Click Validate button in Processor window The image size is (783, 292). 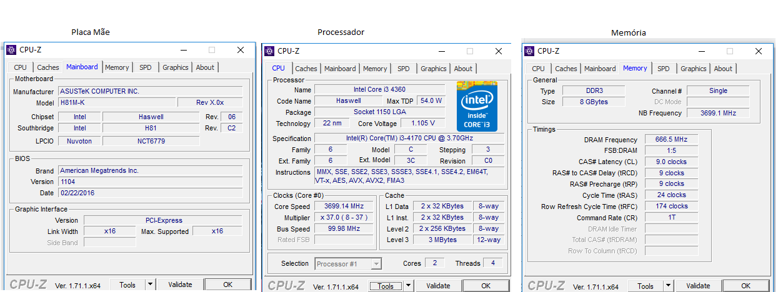point(438,286)
